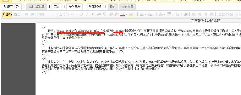The height and width of the screenshot is (95, 241).
Task: Select the format painter brush icon
Action: click(111, 14)
